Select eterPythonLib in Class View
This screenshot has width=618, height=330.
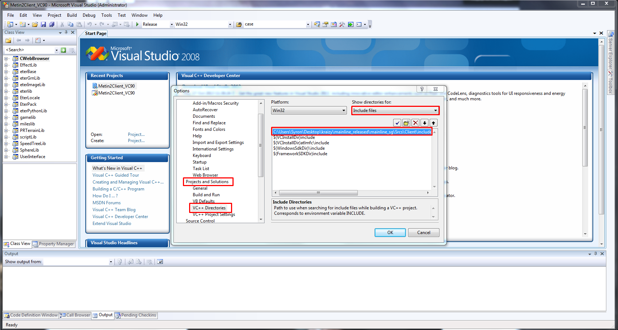(x=34, y=111)
